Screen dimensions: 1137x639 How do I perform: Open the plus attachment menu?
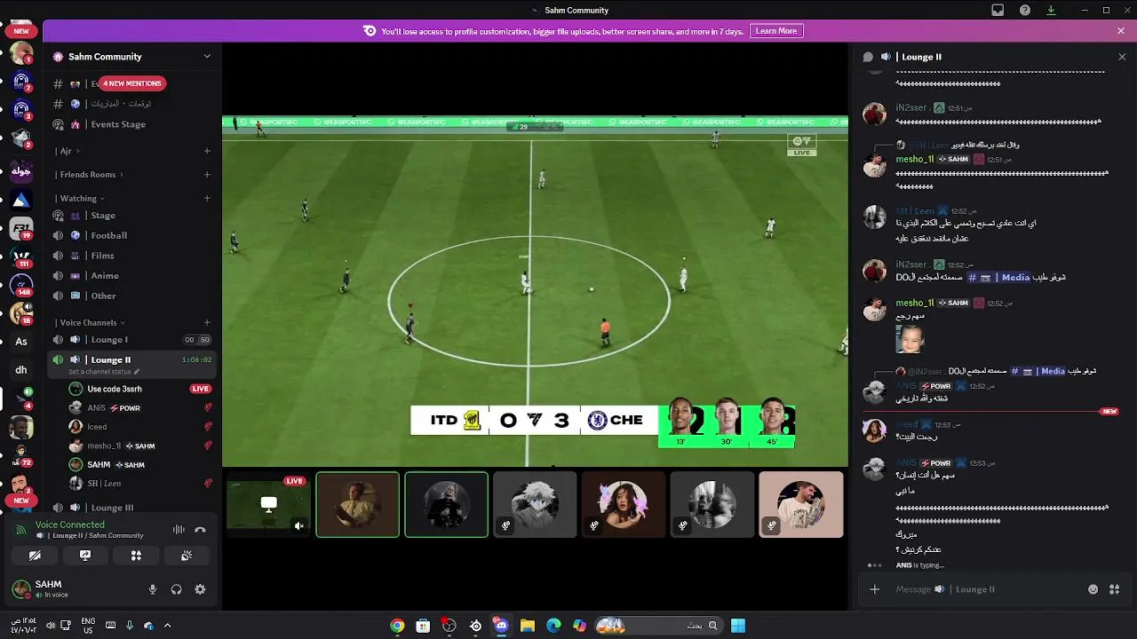[x=875, y=589]
